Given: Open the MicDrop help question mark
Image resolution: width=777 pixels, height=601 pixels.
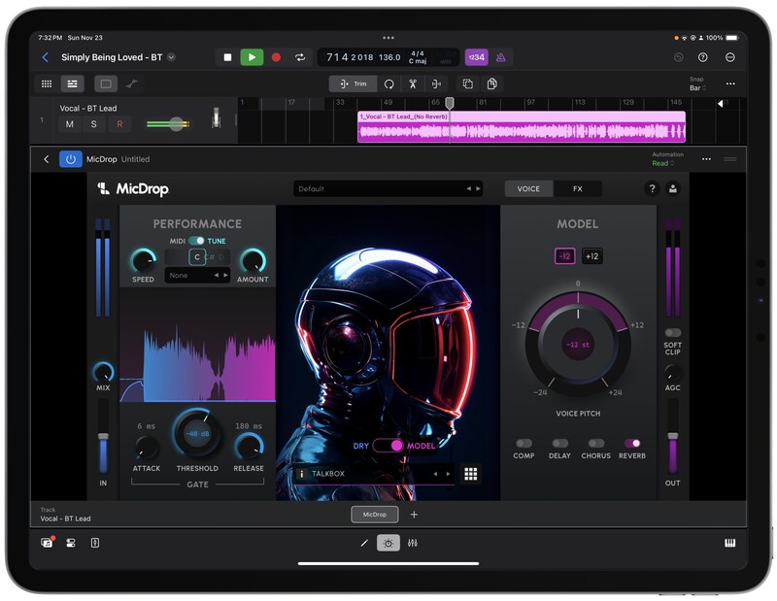Looking at the screenshot, I should 652,188.
